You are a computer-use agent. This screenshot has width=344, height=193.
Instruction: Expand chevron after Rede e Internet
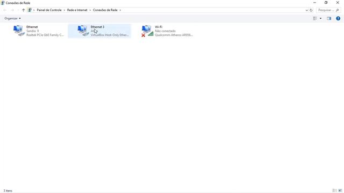90,10
